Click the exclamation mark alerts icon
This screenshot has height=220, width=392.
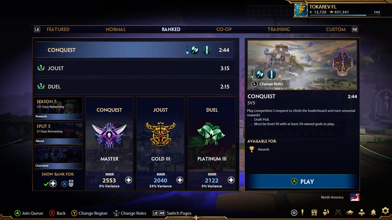[x=303, y=213]
